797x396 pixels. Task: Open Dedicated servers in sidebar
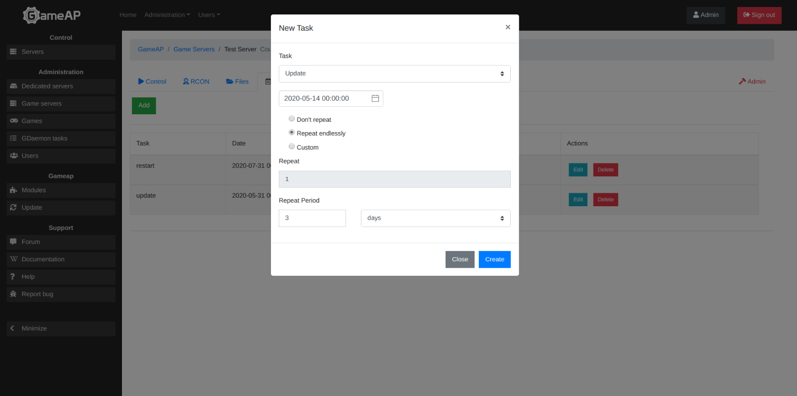point(61,86)
